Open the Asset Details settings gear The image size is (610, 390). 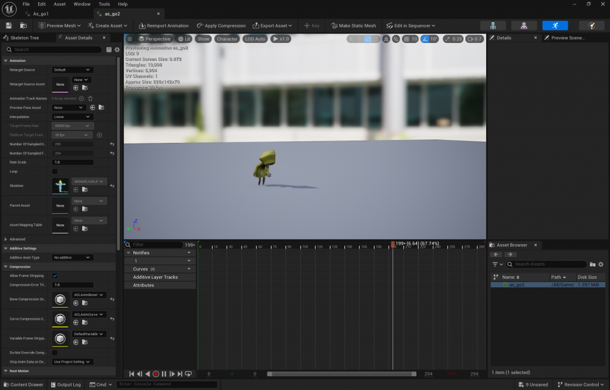tap(117, 50)
